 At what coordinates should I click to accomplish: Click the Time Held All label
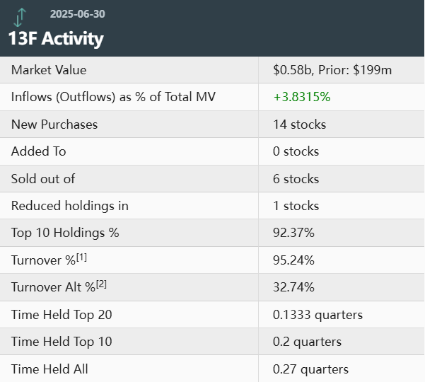tap(50, 369)
